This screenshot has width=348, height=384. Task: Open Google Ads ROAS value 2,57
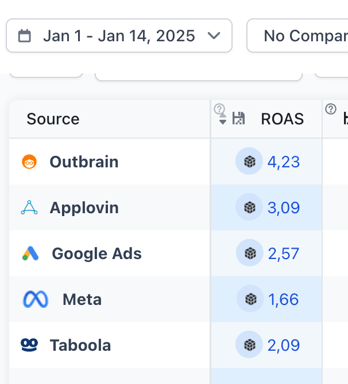284,253
